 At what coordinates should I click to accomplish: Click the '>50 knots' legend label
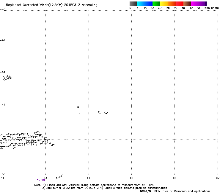[x=211, y=8]
